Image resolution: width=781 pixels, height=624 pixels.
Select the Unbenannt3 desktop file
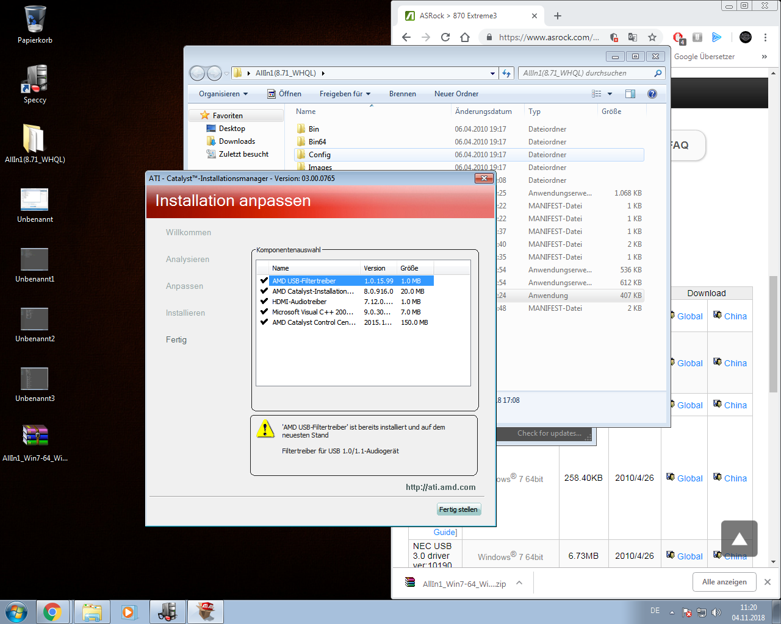(35, 383)
